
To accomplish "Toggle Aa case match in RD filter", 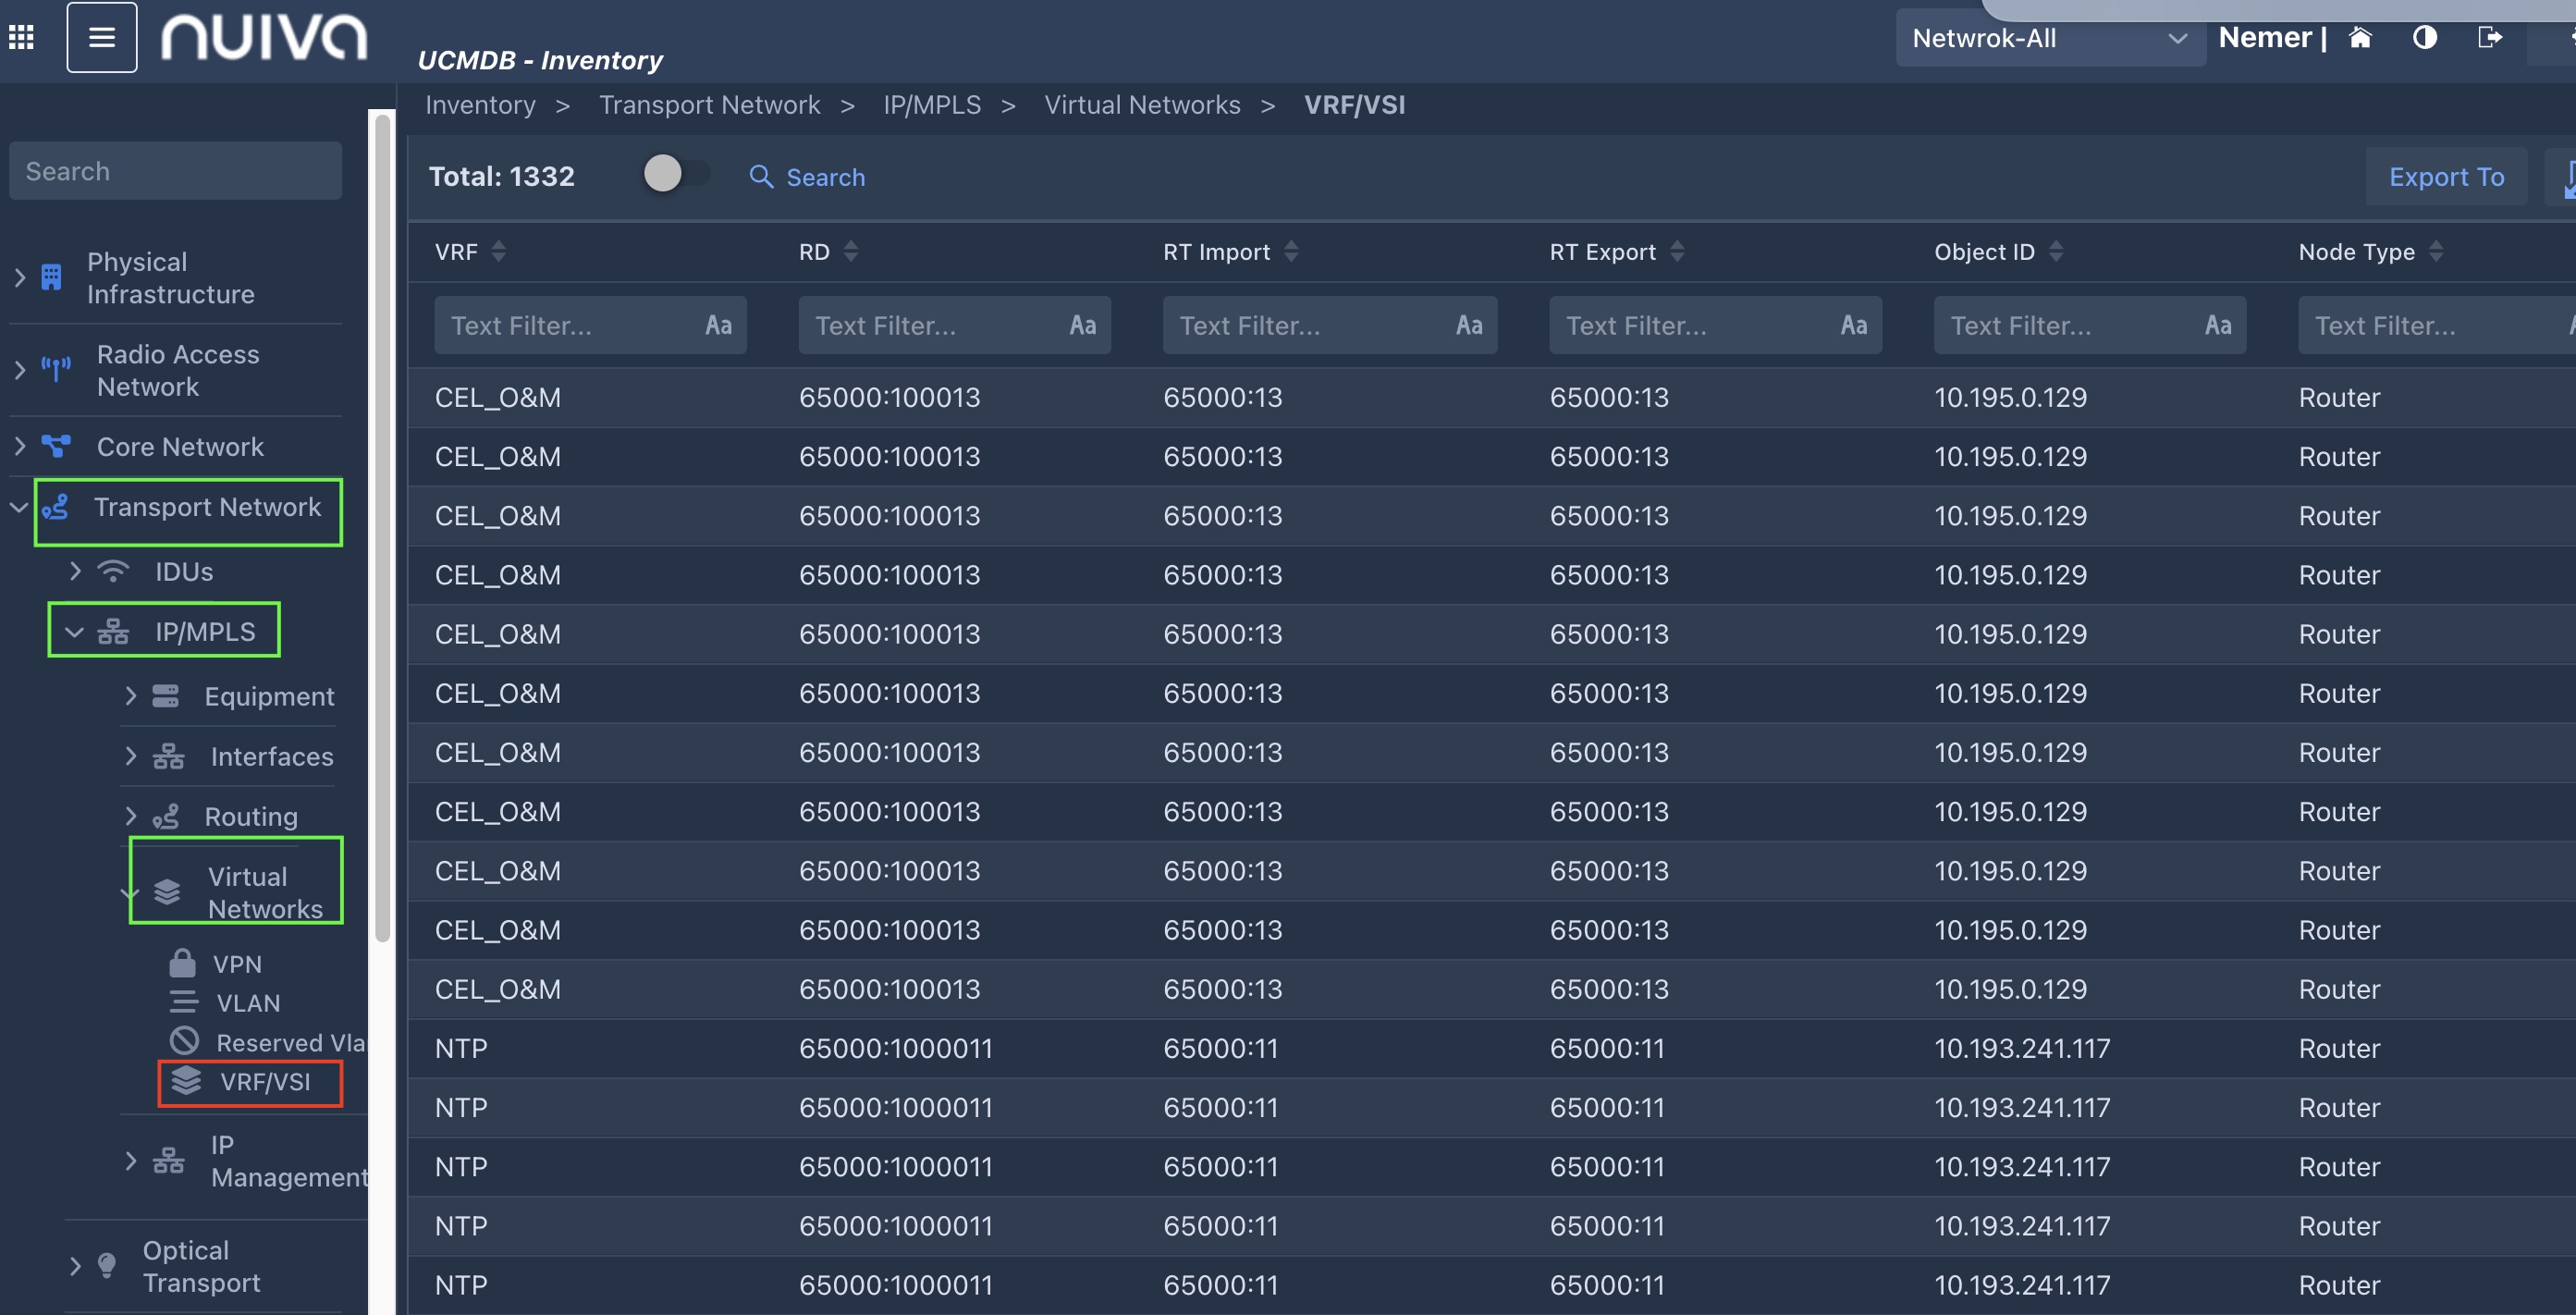I will coord(1082,325).
